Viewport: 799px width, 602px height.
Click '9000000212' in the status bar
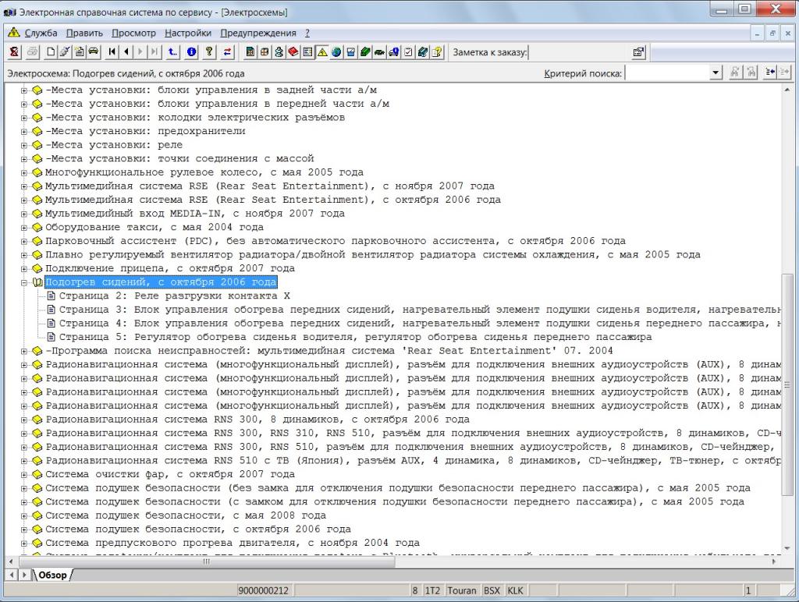(264, 591)
